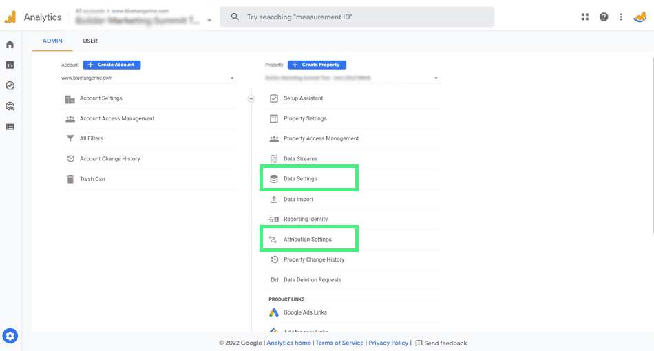Switch to the USER tab
This screenshot has height=351, width=654.
(90, 41)
